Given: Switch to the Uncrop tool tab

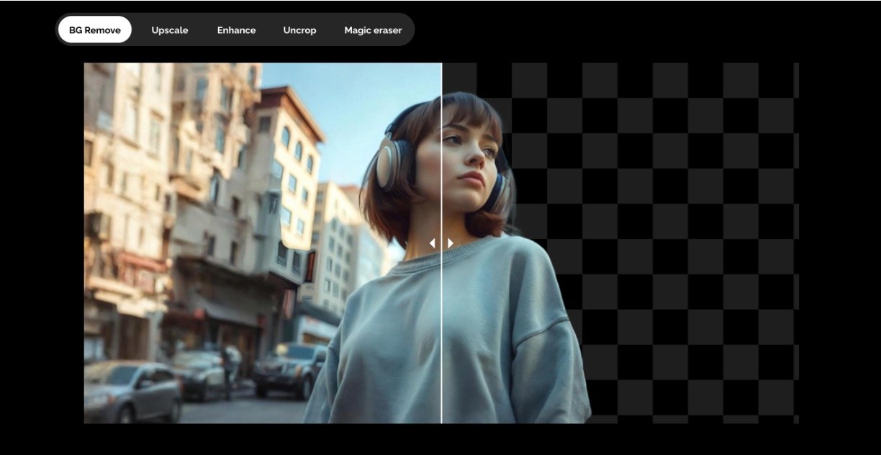Looking at the screenshot, I should pos(299,30).
